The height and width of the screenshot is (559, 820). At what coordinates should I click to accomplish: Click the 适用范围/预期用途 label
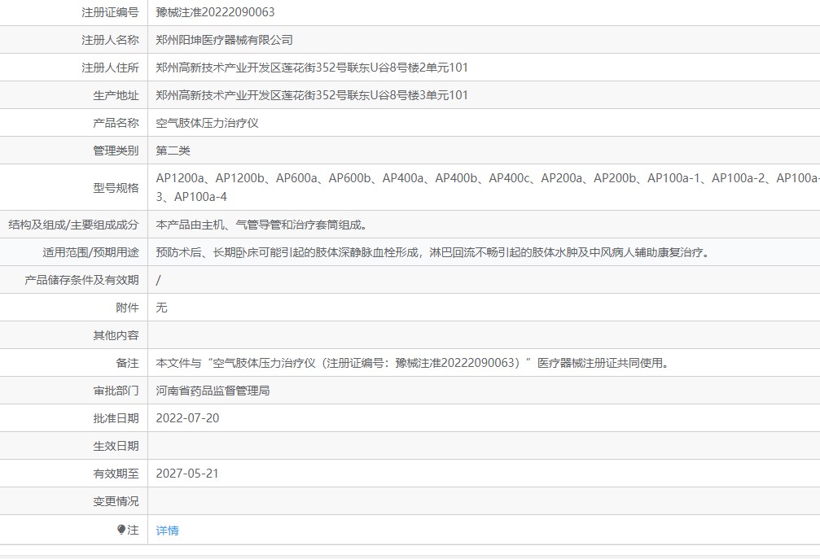tap(91, 252)
